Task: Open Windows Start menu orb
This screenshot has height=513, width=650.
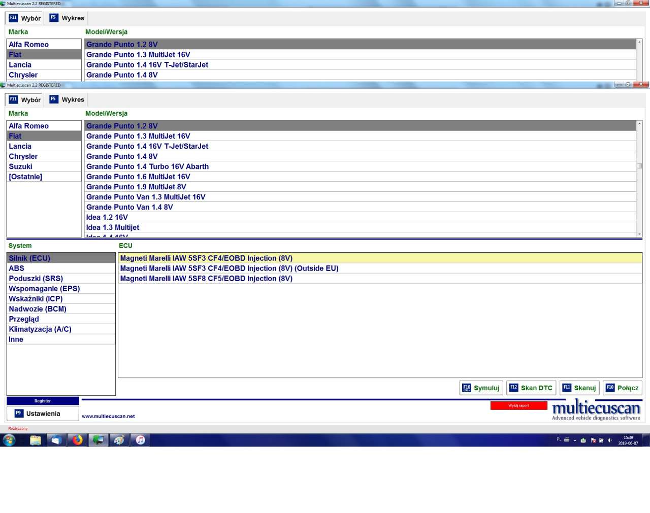Action: tap(9, 440)
